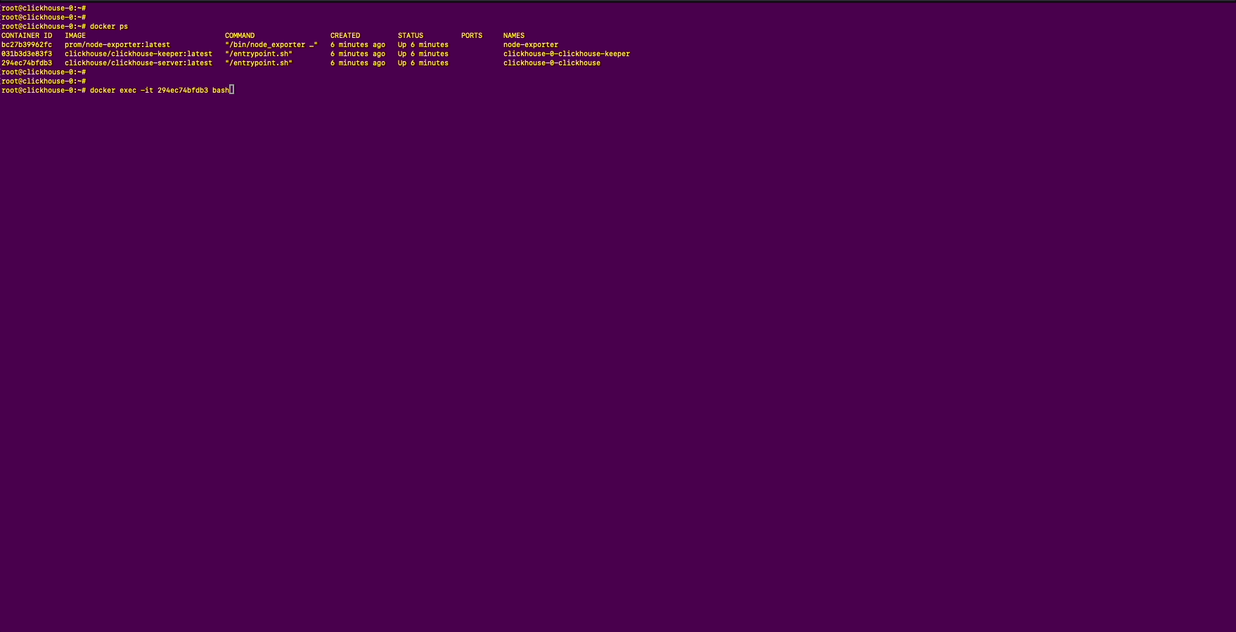Click the typed "docker ps" command

[x=109, y=27]
